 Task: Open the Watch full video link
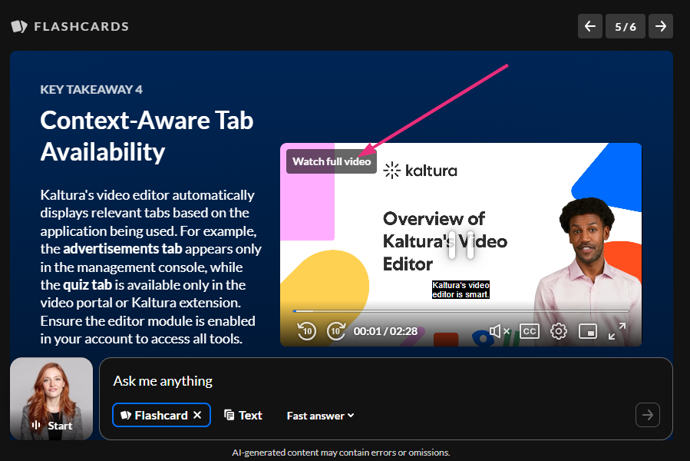click(x=332, y=161)
